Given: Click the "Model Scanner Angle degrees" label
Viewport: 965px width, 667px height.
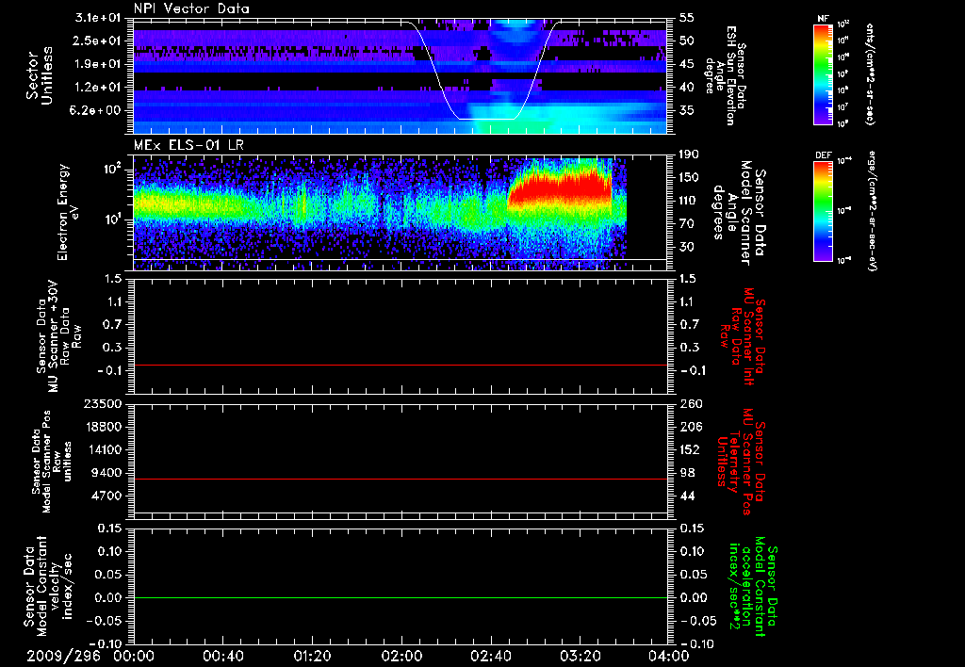Looking at the screenshot, I should (x=739, y=213).
